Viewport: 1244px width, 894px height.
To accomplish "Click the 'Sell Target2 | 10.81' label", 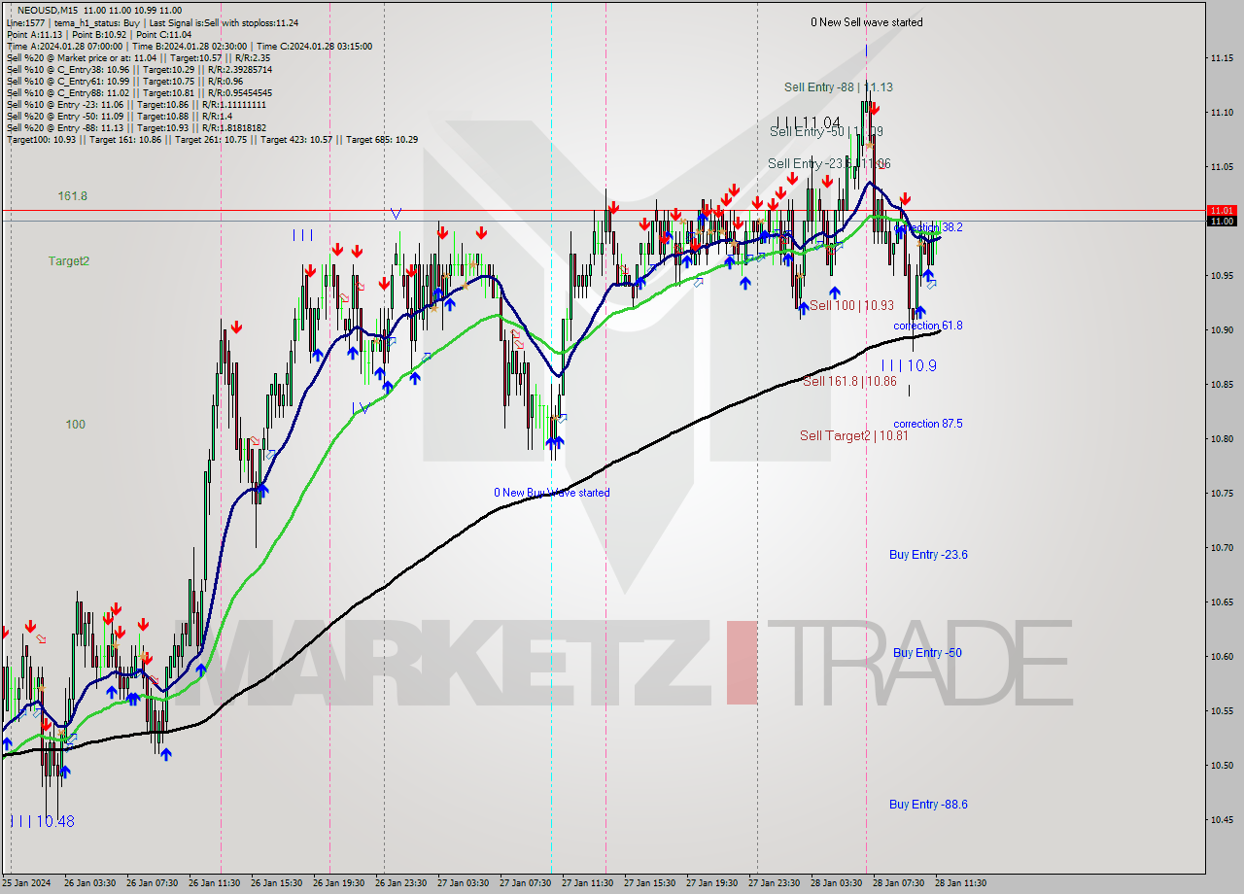I will coord(853,435).
